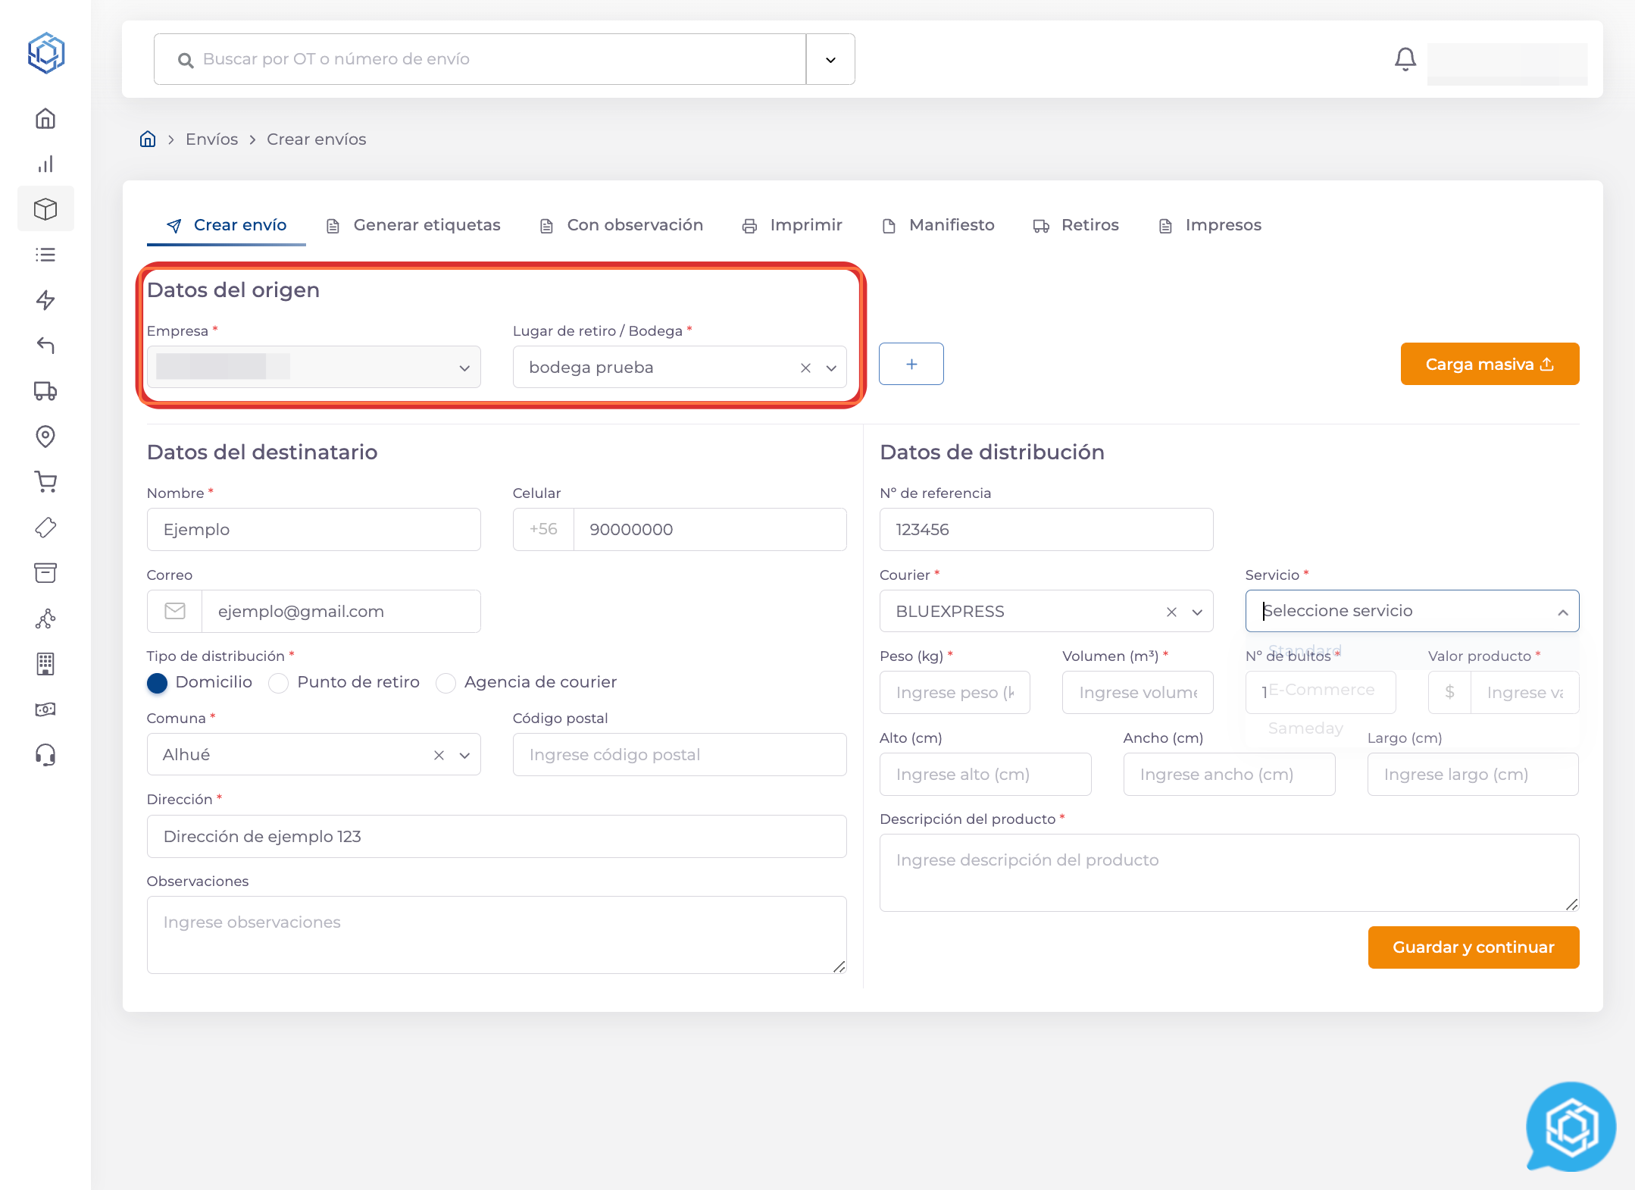Open the statistics bar chart icon
Screen dimensions: 1635x1190
coord(45,164)
